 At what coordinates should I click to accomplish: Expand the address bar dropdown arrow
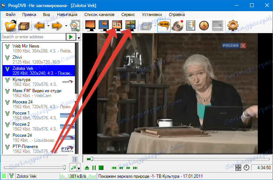(x=79, y=37)
